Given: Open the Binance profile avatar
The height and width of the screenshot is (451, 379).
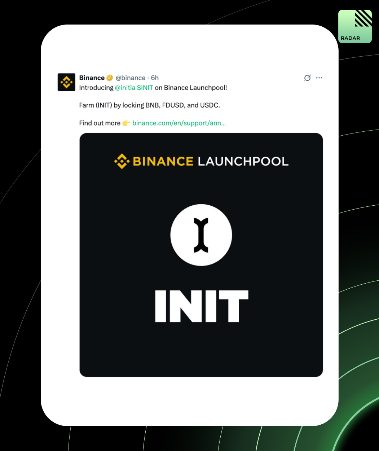Looking at the screenshot, I should coord(66,82).
